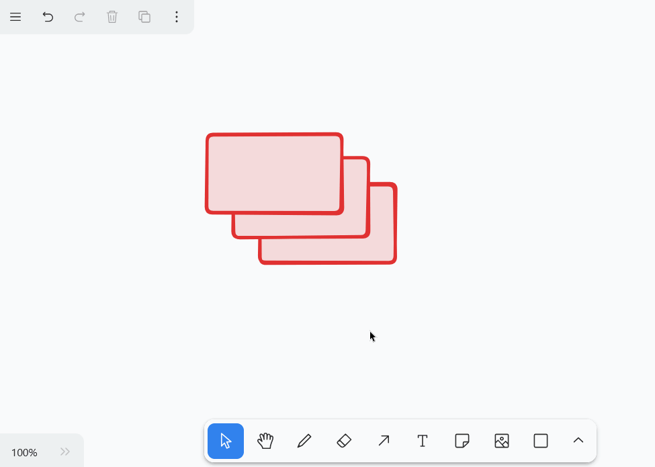The width and height of the screenshot is (655, 467).
Task: Undo the last action
Action: pos(48,17)
